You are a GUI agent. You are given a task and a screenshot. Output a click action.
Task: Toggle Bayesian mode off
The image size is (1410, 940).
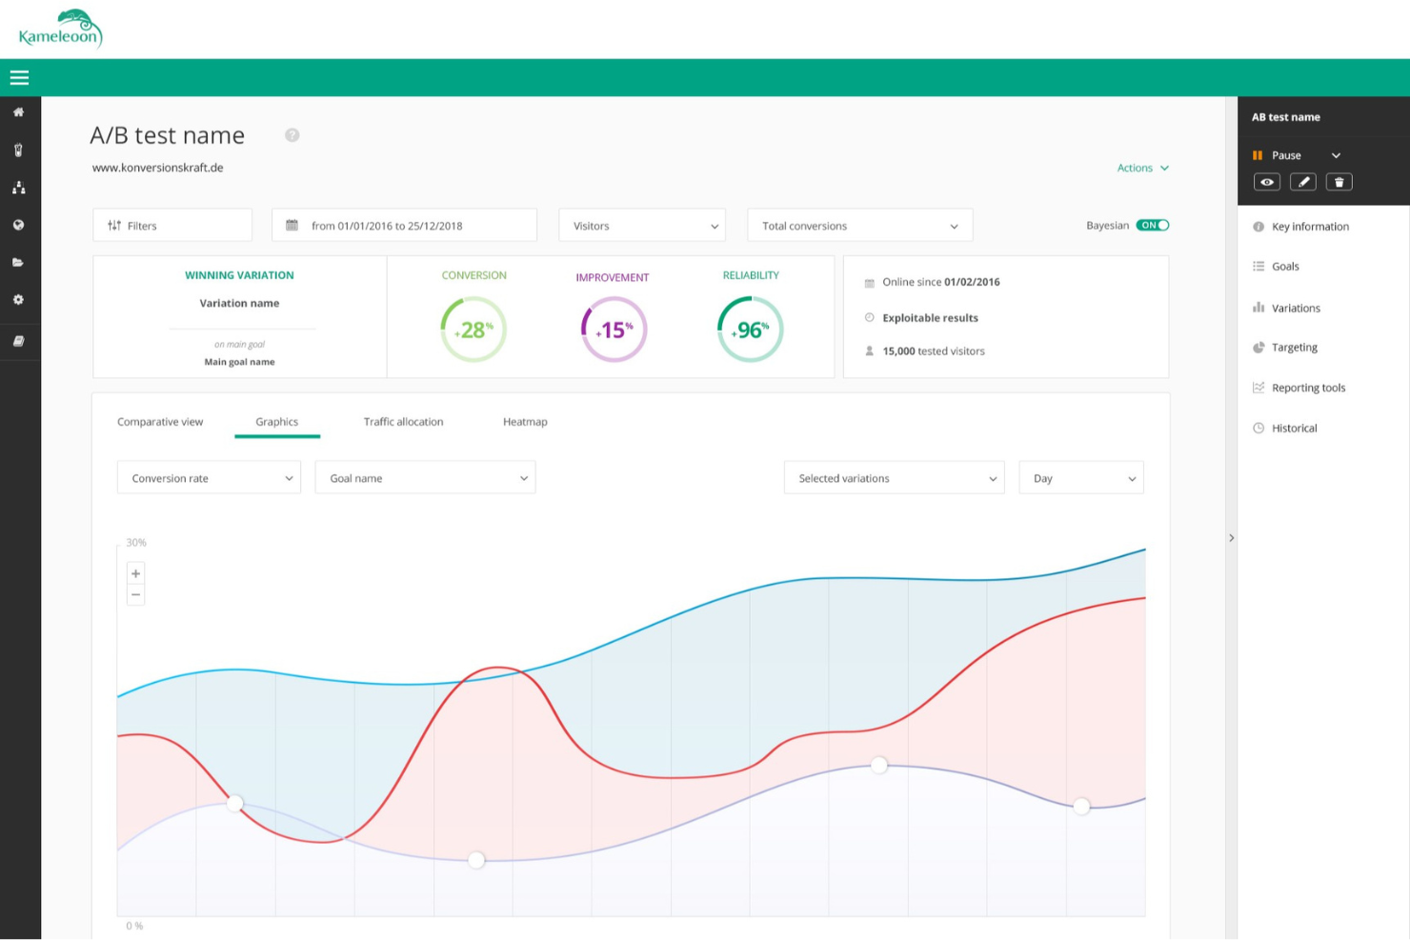1153,225
